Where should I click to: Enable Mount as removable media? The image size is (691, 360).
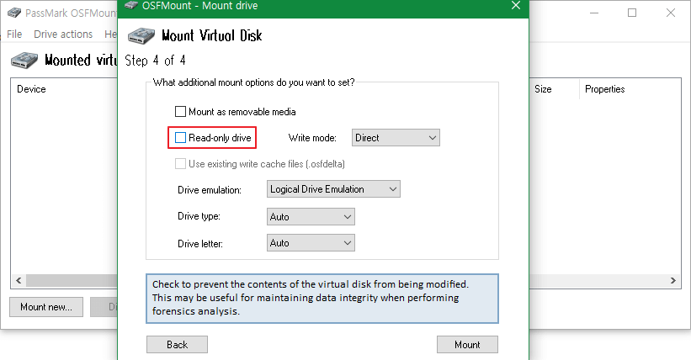(180, 112)
